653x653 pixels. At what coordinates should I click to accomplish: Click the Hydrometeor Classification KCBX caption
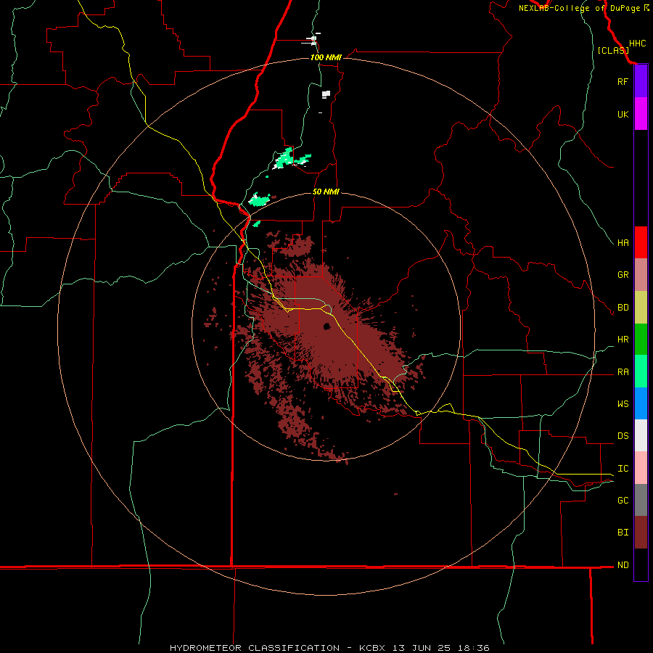[x=329, y=648]
